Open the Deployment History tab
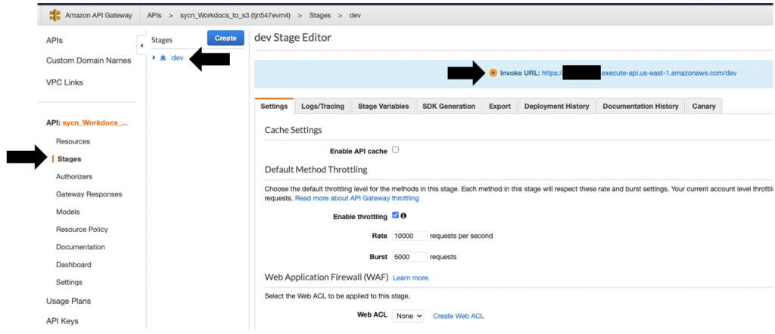Viewport: 775px width, 334px height. 556,106
